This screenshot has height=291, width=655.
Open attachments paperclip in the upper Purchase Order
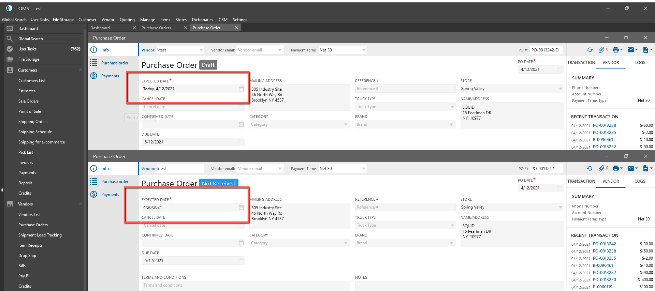coord(601,50)
